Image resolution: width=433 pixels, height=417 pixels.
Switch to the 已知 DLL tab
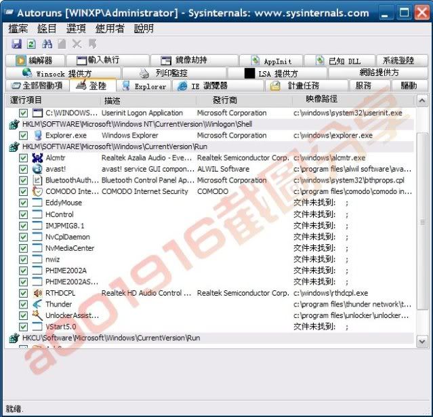pos(339,60)
